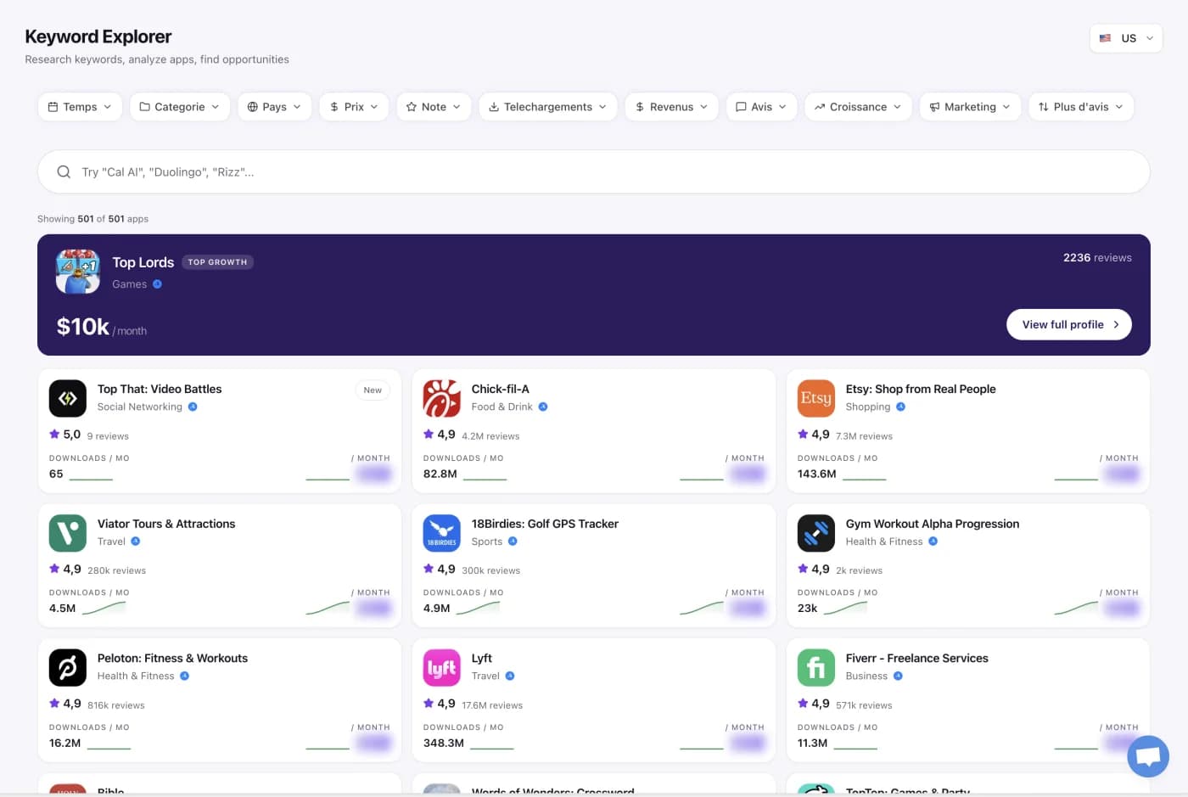Click the Keyword Explorer heading
This screenshot has width=1188, height=797.
coord(98,36)
